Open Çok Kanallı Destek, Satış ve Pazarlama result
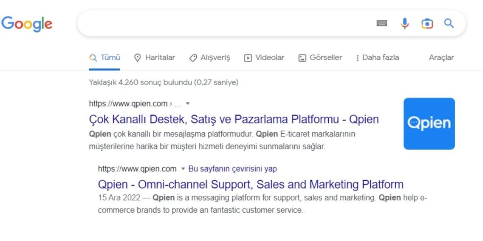The width and height of the screenshot is (483, 241). [234, 119]
